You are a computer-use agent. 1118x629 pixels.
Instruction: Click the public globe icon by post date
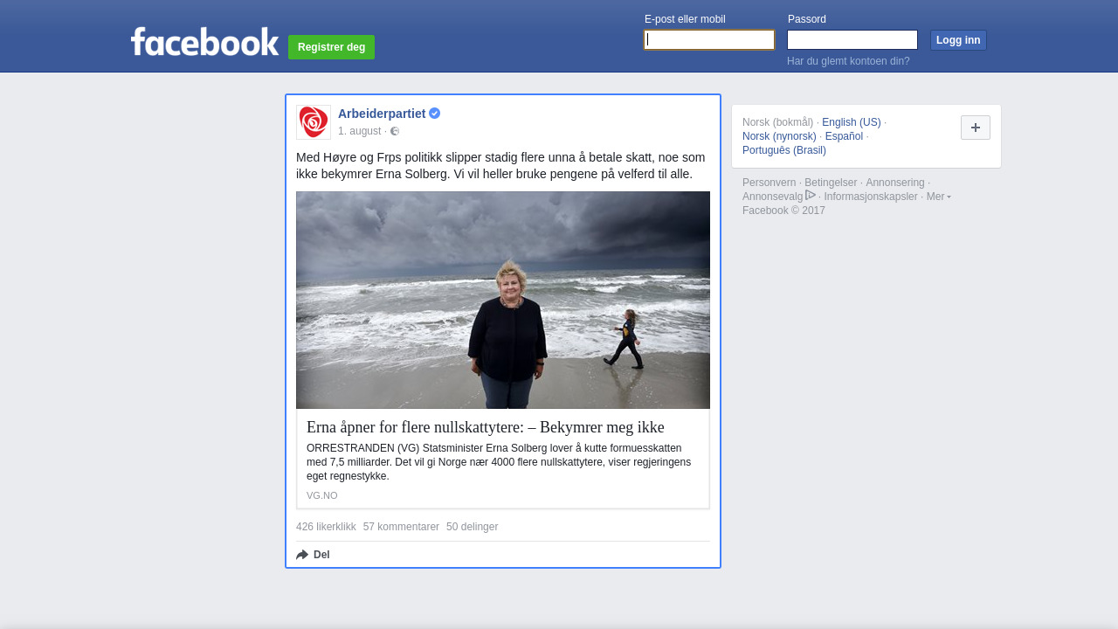[395, 131]
